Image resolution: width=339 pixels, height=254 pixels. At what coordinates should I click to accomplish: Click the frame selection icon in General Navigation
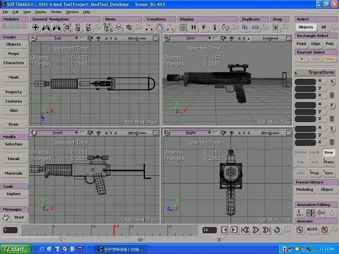pyautogui.click(x=67, y=27)
